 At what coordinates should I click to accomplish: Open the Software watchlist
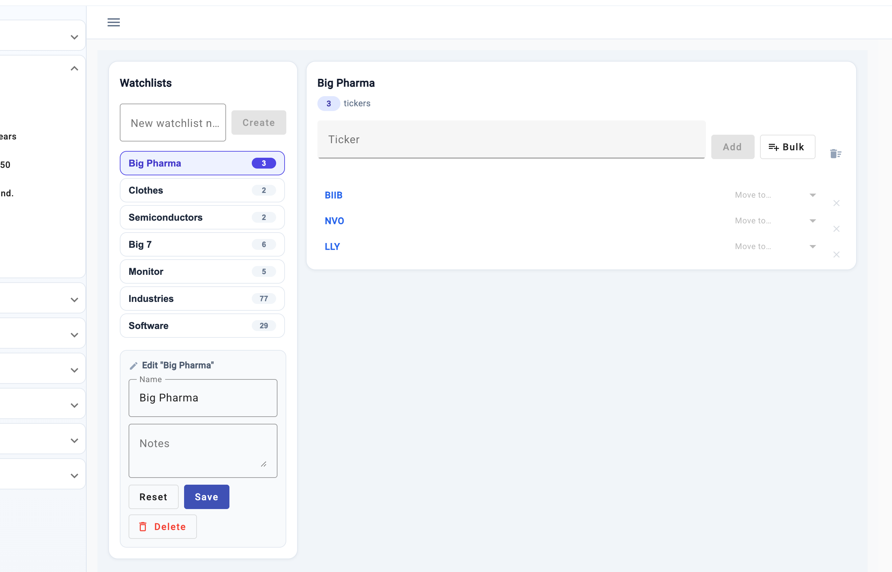[202, 326]
